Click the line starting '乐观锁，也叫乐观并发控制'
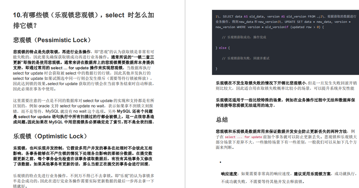The image size is (359, 188). click(83, 148)
